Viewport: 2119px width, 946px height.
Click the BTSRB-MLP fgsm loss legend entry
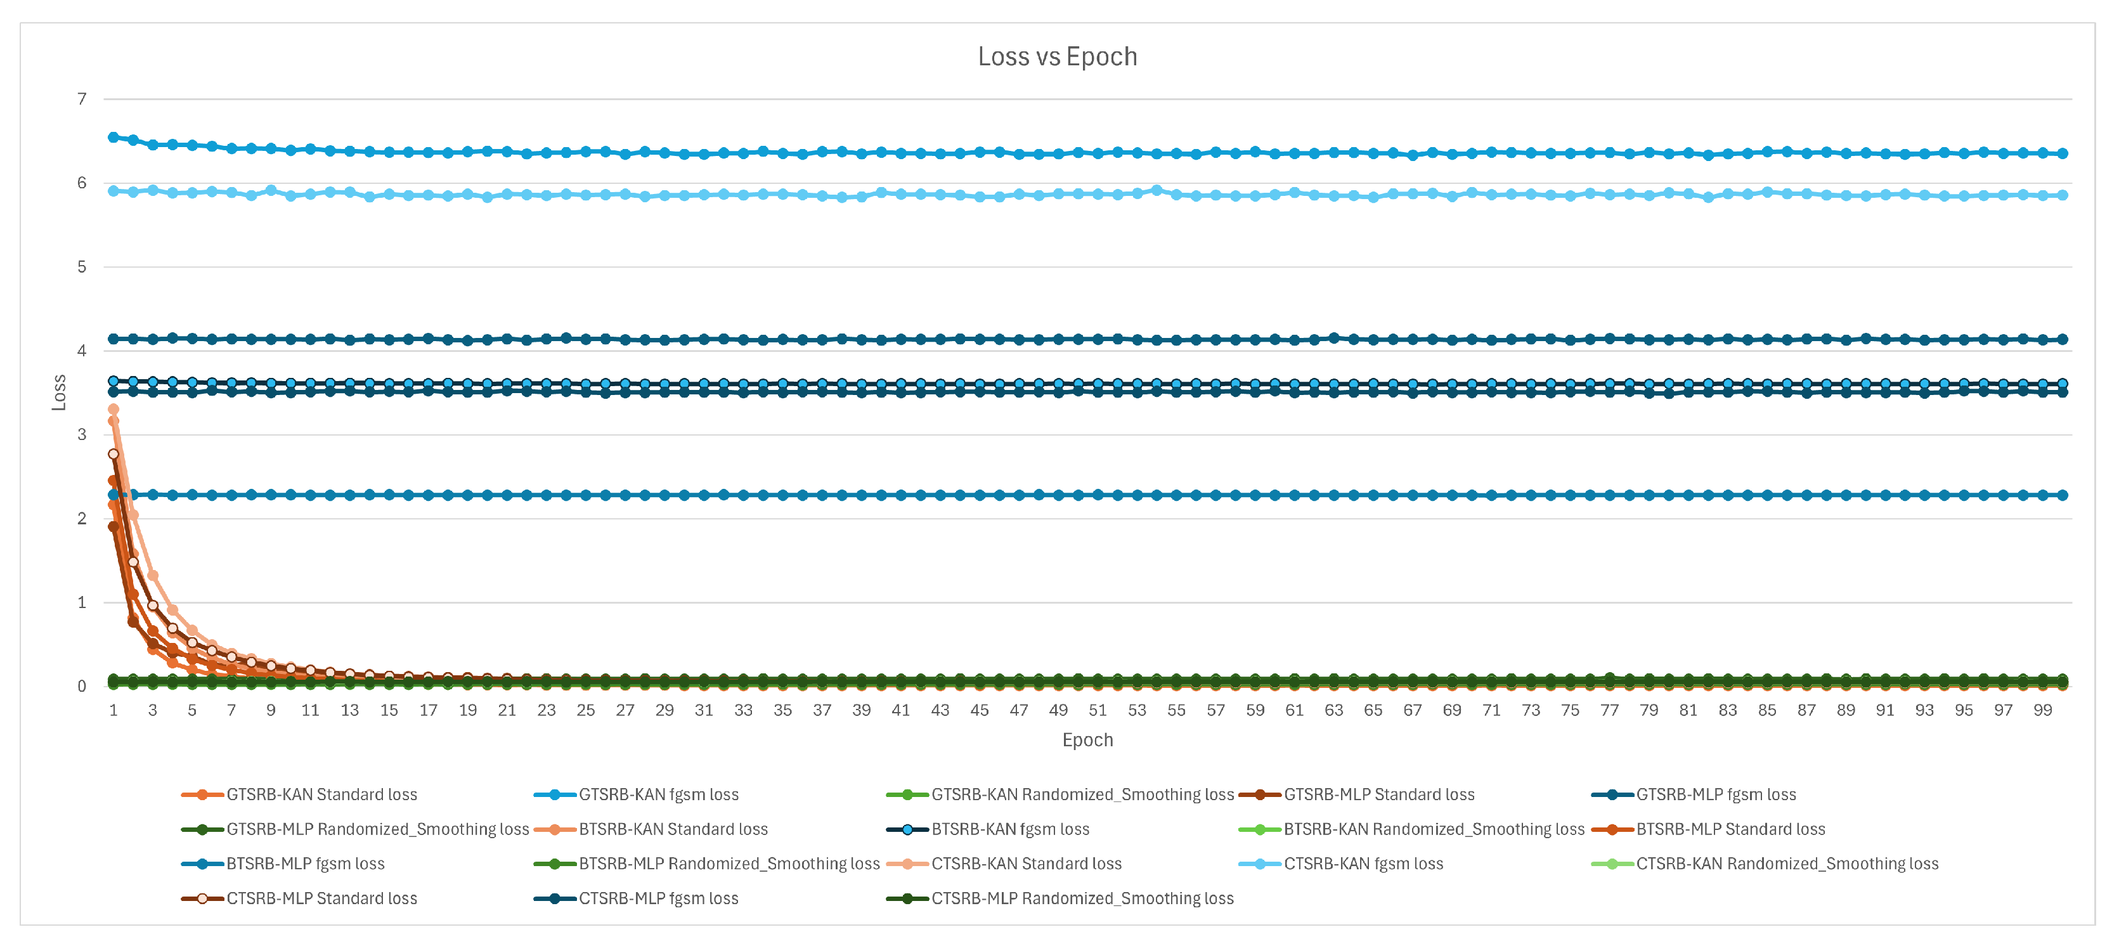tap(305, 864)
